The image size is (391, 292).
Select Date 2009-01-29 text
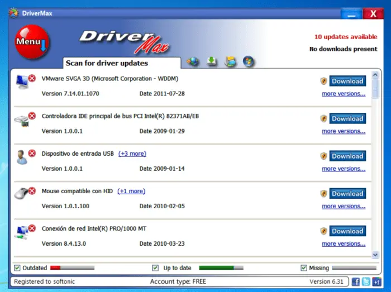click(162, 131)
